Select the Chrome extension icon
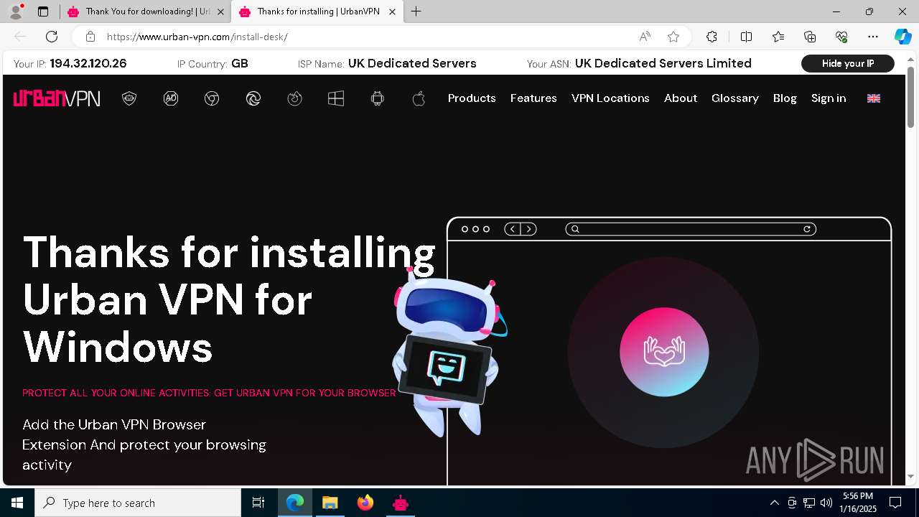 212,98
